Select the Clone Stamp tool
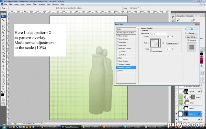The image size is (206, 129). point(3,46)
